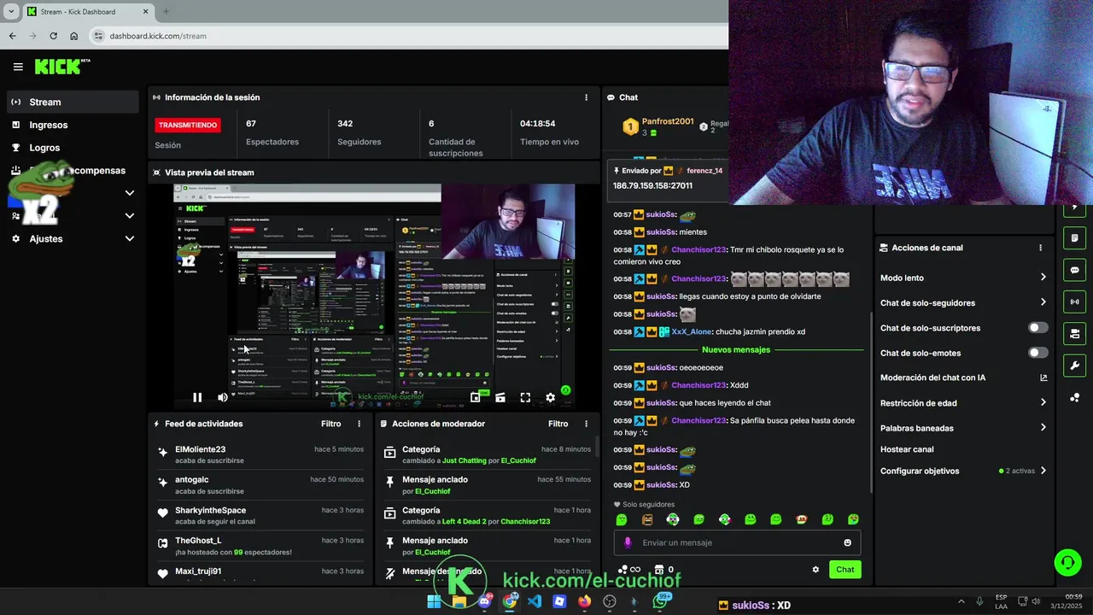
Task: Select Stream in the left sidebar
Action: pos(73,102)
